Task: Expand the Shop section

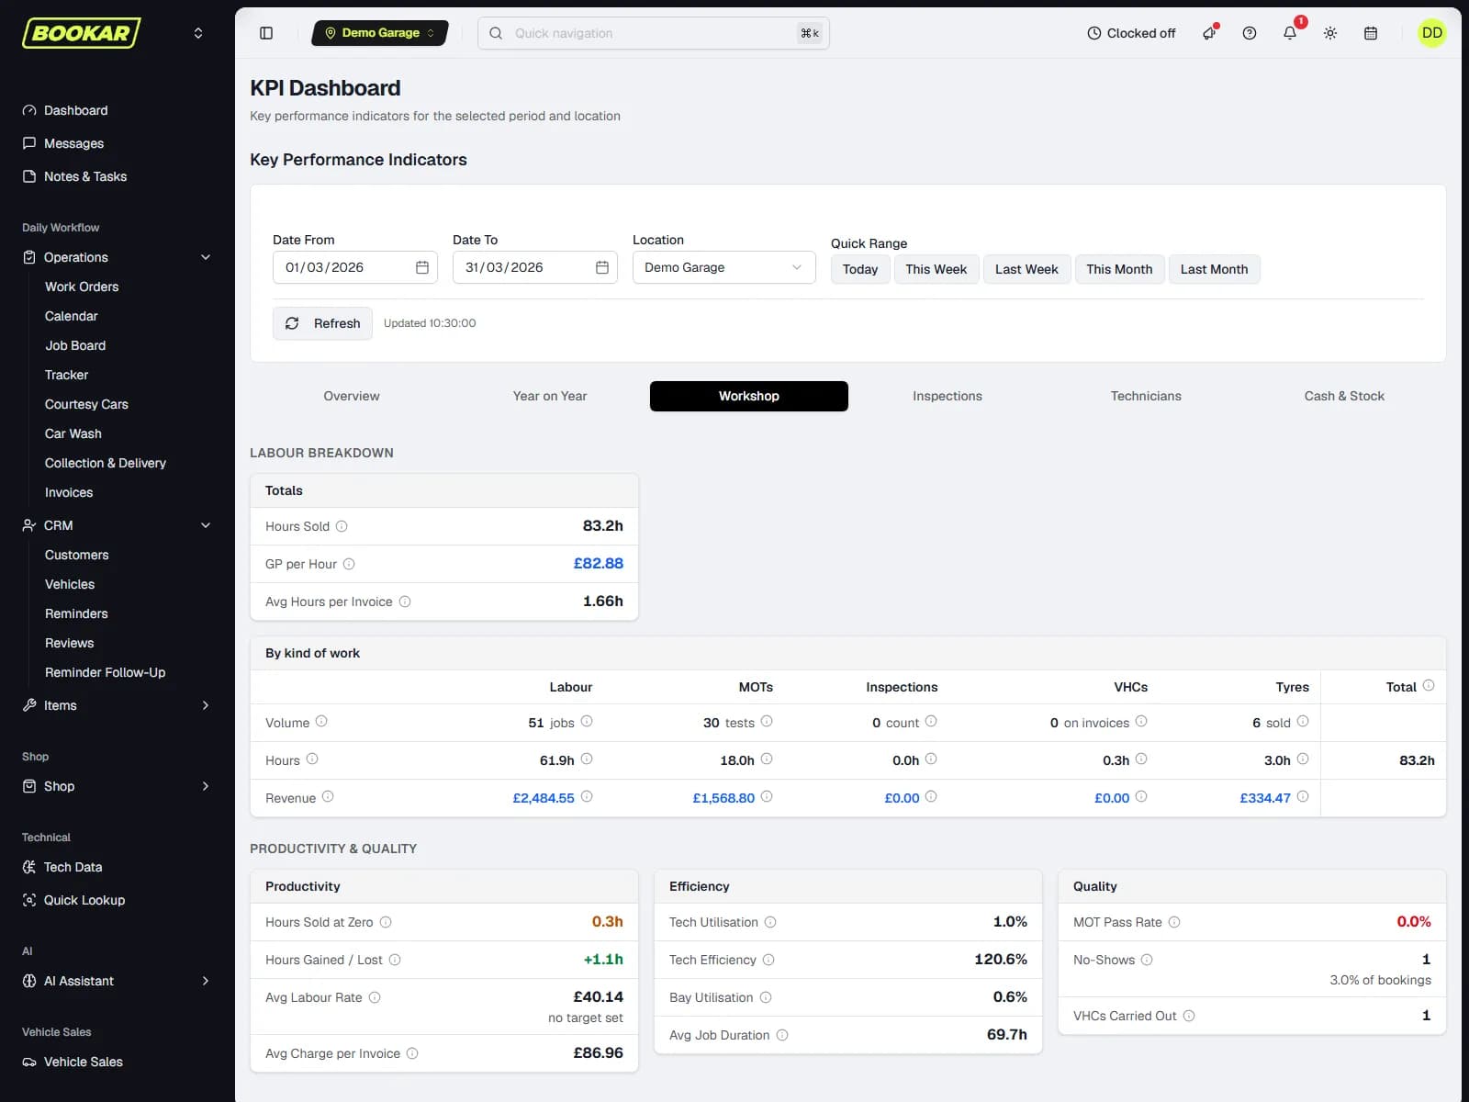Action: coord(118,786)
